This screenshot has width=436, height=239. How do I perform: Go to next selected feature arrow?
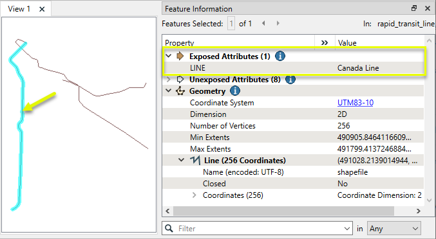(278, 24)
